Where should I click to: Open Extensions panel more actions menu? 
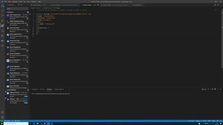[x=27, y=5]
